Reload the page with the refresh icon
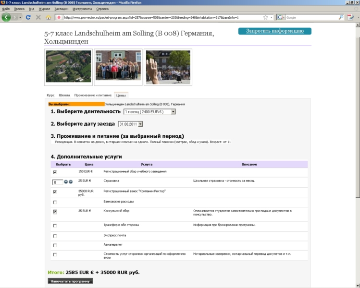360x288 pixels. tap(28, 17)
